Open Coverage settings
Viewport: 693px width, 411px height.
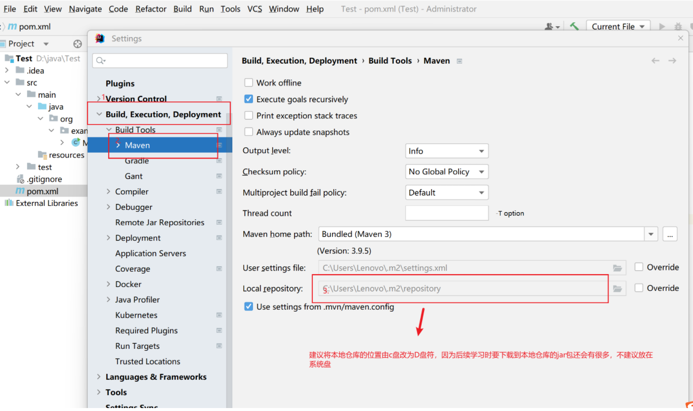(132, 269)
